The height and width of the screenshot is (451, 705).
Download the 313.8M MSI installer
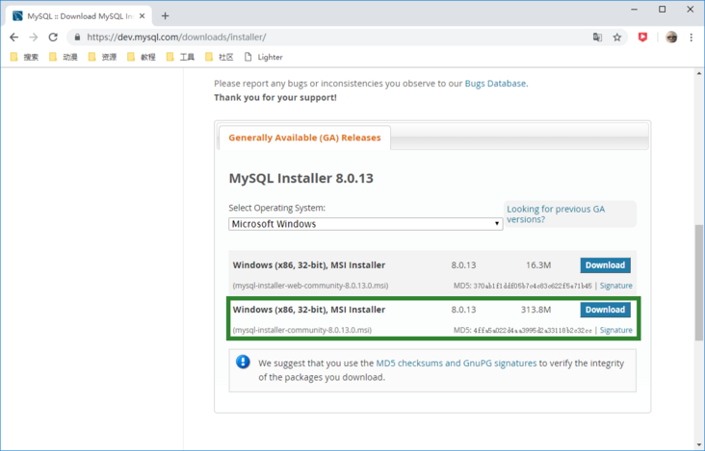(605, 310)
